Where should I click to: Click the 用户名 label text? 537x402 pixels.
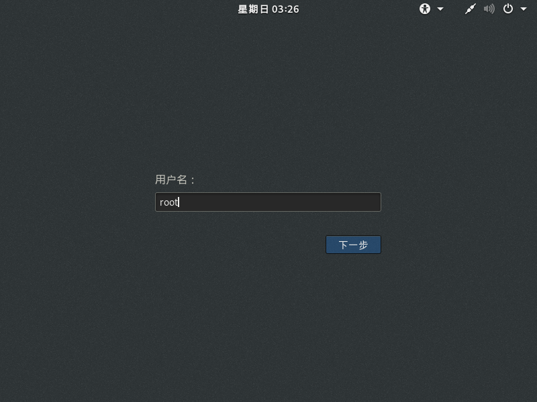175,180
